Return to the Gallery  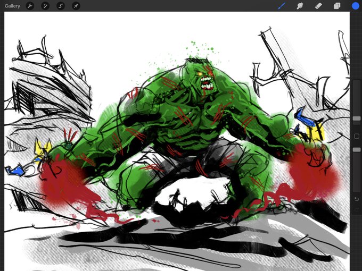(x=12, y=6)
